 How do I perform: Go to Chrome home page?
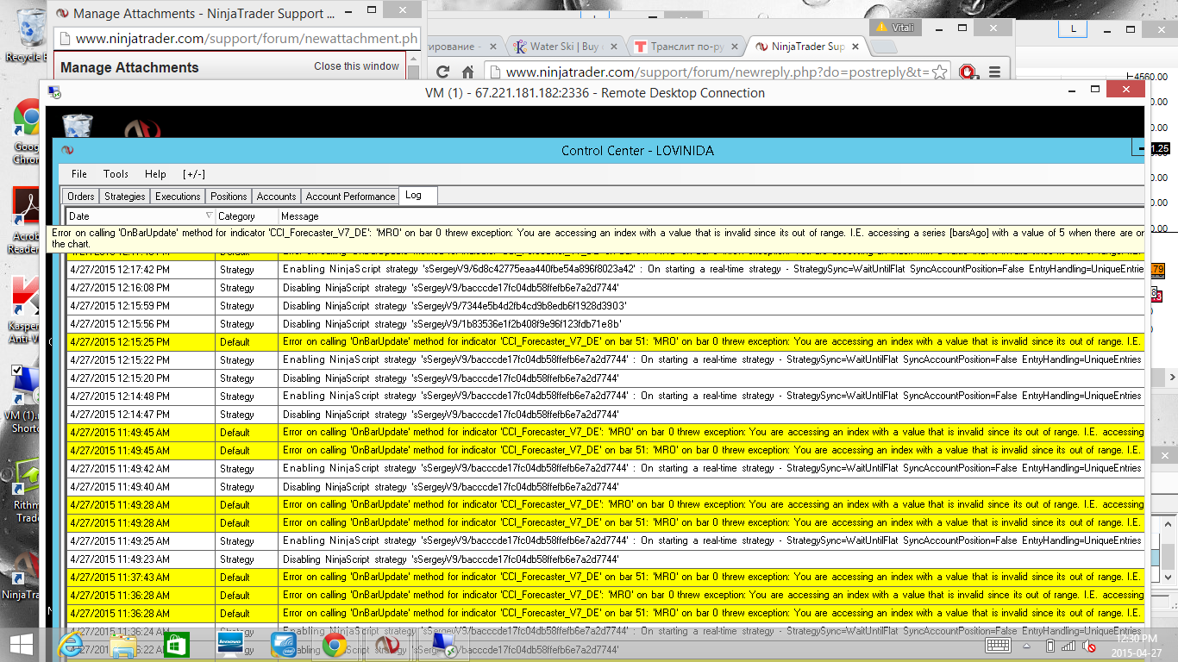coord(467,72)
